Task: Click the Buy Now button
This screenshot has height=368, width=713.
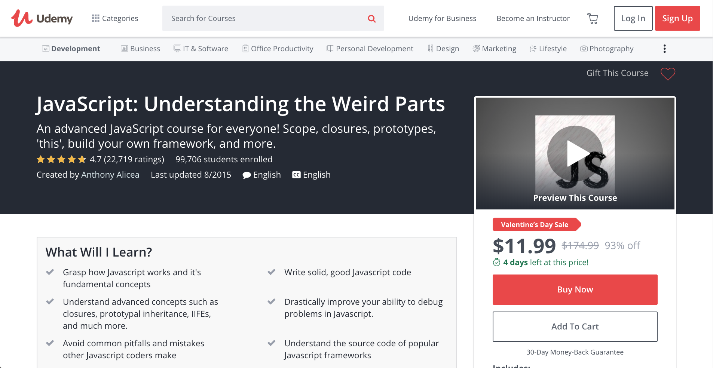Action: coord(575,289)
